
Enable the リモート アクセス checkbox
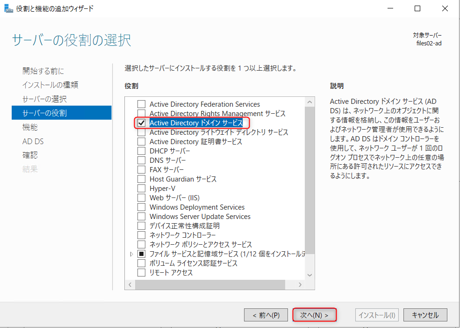141,273
